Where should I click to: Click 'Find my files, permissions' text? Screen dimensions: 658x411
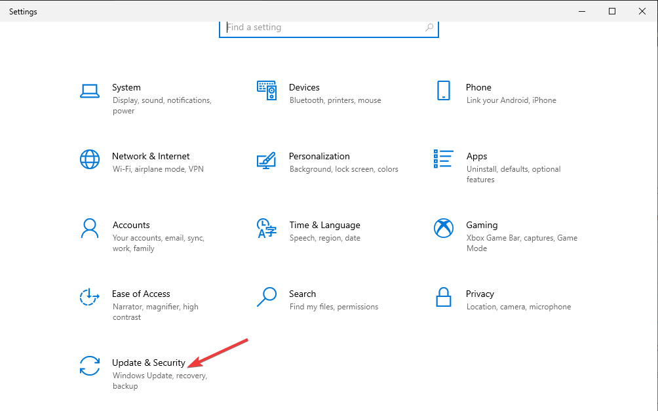pos(334,307)
